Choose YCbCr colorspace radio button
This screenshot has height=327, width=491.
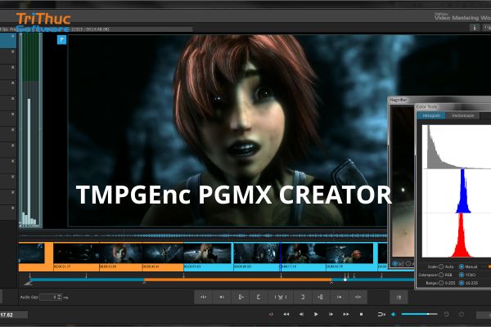(462, 275)
